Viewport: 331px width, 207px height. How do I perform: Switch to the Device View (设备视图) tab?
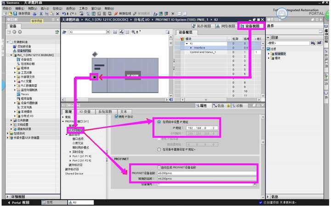click(x=251, y=26)
